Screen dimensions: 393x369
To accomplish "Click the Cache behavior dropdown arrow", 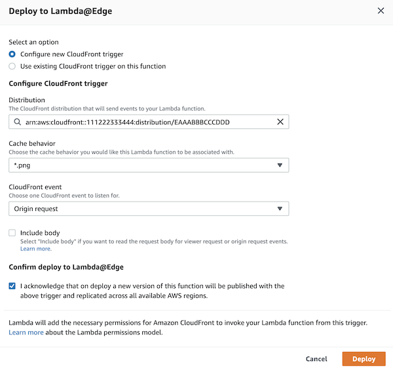I will pos(280,166).
